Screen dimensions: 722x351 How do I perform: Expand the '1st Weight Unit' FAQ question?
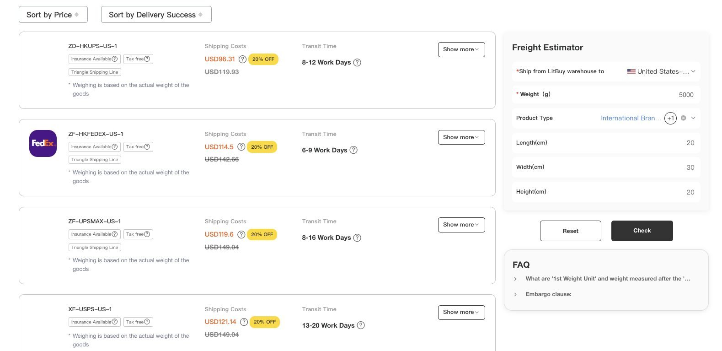(x=607, y=279)
